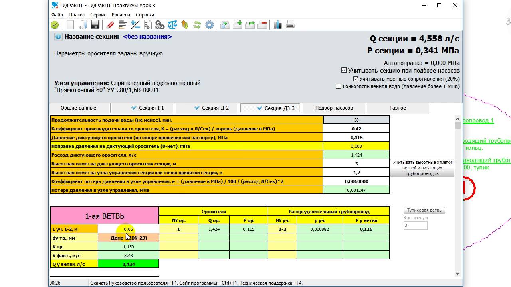
Task: Click sprinkler elevation value 3
Action: [356, 164]
